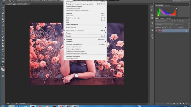Select the Zoom tool in toolbox
This screenshot has width=191, height=107.
coord(3,64)
